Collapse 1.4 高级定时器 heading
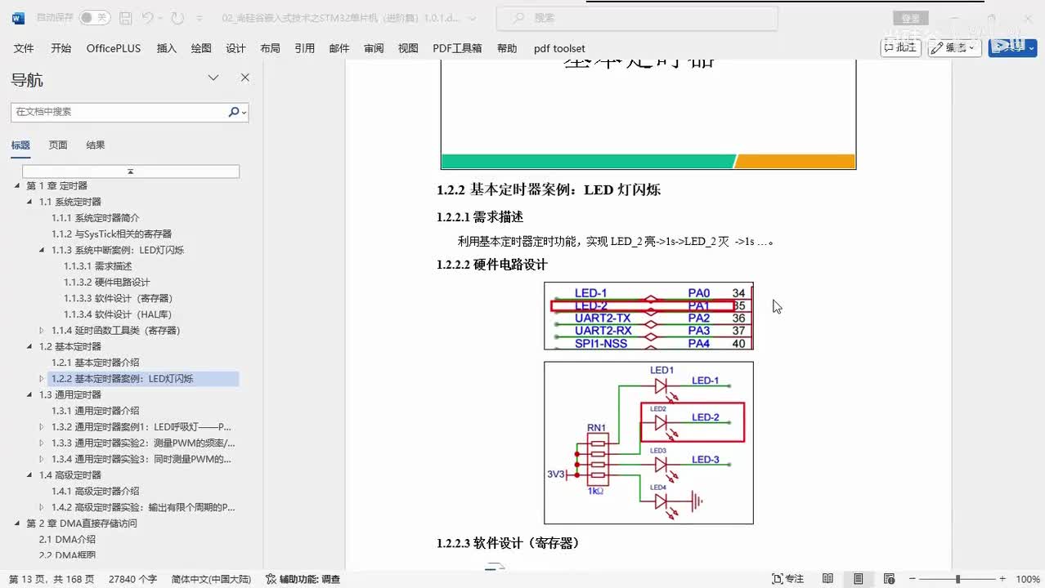 (30, 475)
